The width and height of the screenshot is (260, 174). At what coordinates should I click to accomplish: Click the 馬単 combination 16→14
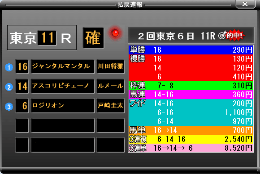pos(165,130)
